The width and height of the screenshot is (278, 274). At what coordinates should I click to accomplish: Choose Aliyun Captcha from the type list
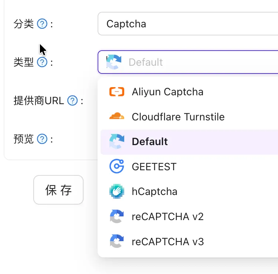[x=167, y=92]
